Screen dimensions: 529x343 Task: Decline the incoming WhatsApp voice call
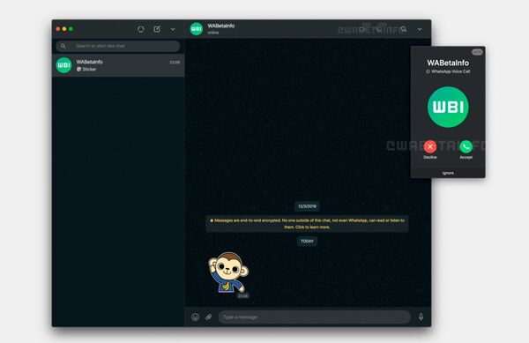coord(430,146)
